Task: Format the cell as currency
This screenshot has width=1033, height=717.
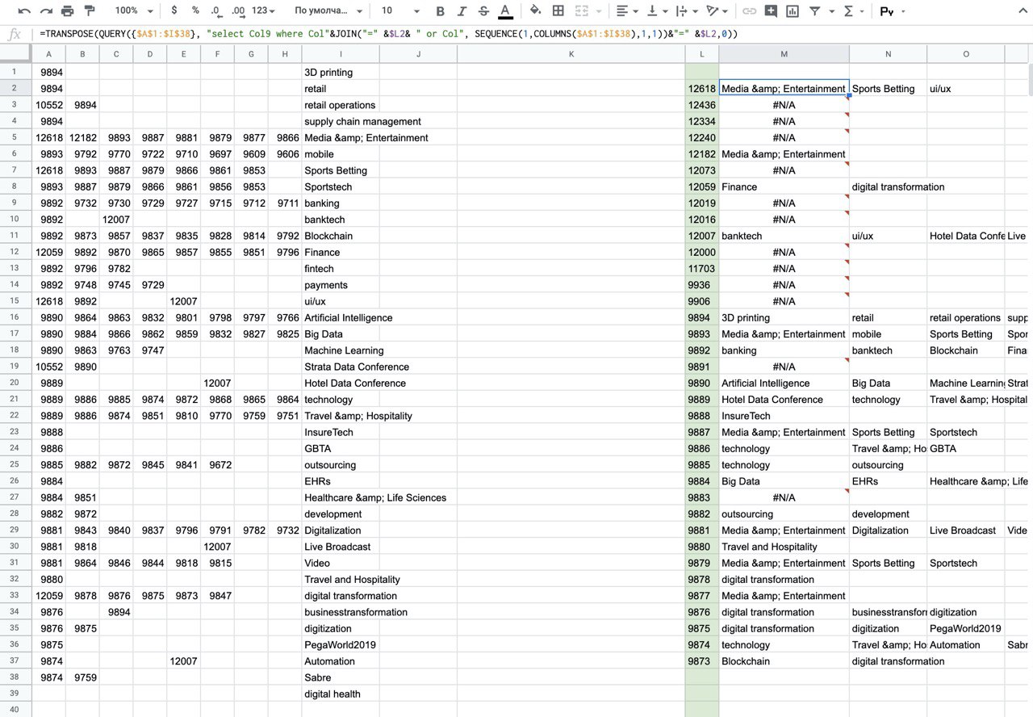Action: pyautogui.click(x=174, y=11)
